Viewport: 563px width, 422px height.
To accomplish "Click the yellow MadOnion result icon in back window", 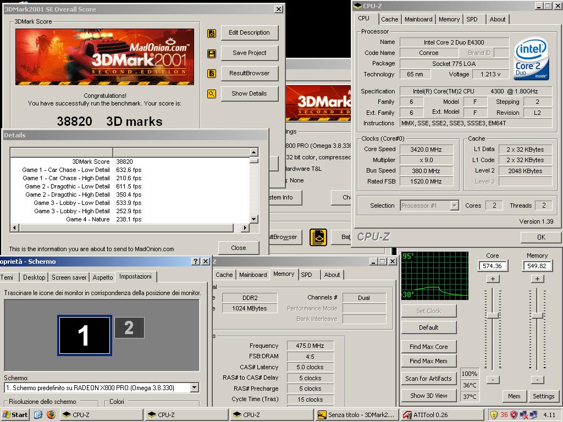I will click(x=318, y=237).
